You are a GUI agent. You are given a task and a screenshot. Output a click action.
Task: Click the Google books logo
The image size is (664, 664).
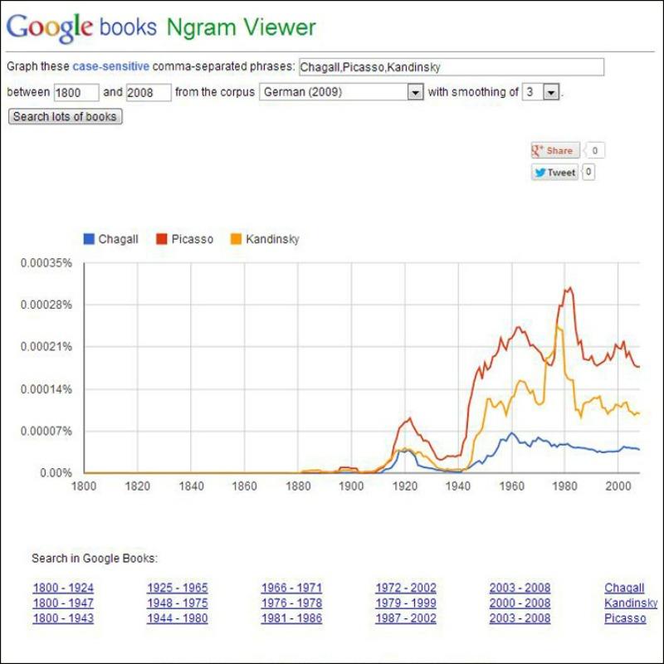pos(81,27)
